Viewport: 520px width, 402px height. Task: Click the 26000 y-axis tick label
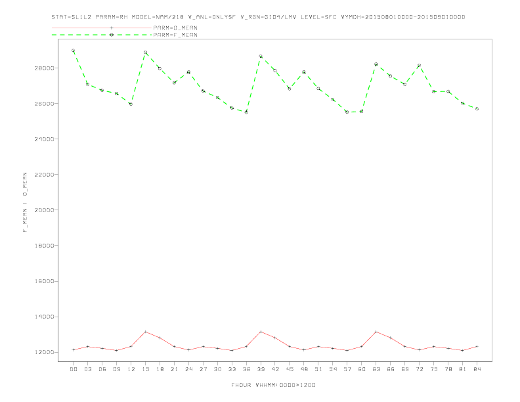pos(45,104)
